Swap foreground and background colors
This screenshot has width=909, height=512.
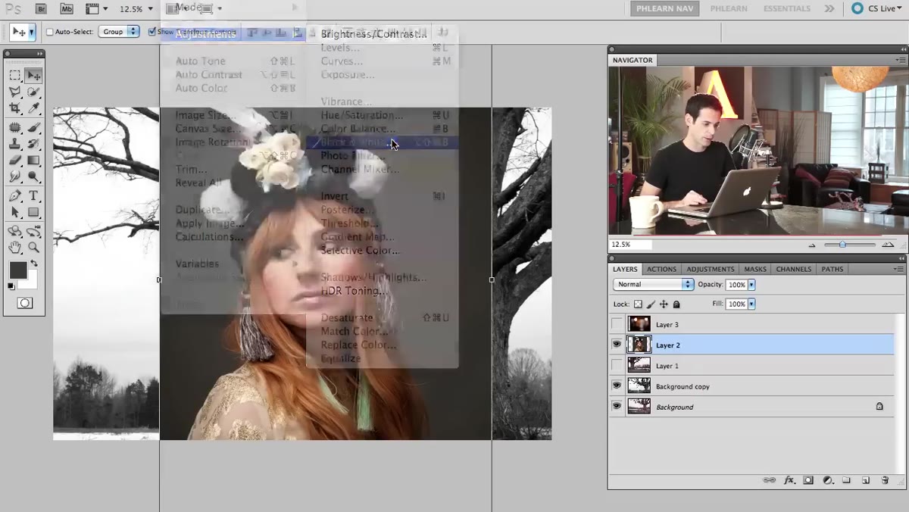(34, 263)
